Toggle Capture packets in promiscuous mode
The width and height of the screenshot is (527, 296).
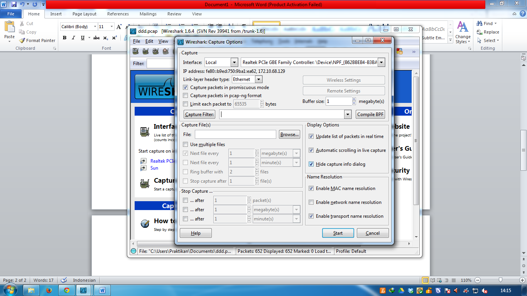coord(186,87)
